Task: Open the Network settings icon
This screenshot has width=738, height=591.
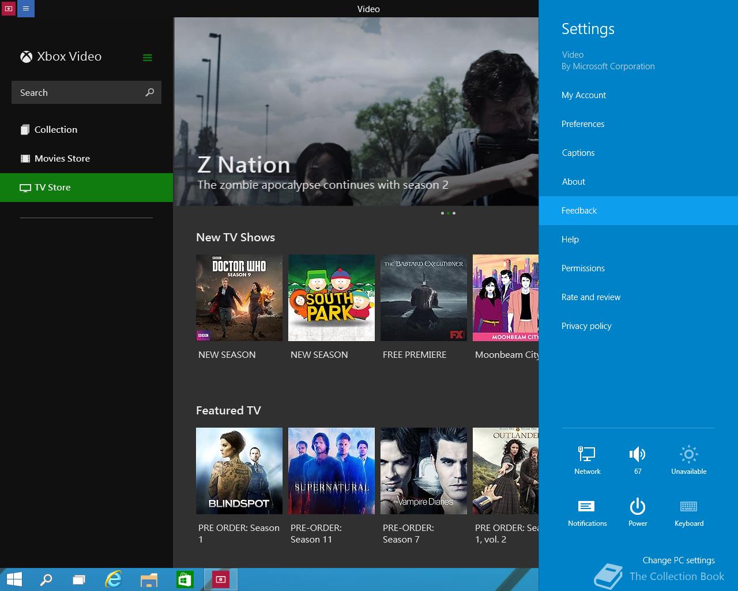Action: click(x=587, y=454)
